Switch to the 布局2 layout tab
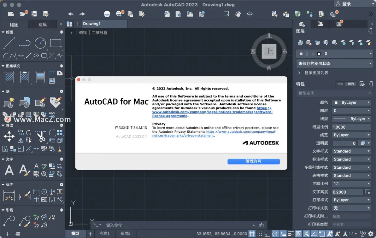Image resolution: width=376 pixels, height=238 pixels. [125, 234]
